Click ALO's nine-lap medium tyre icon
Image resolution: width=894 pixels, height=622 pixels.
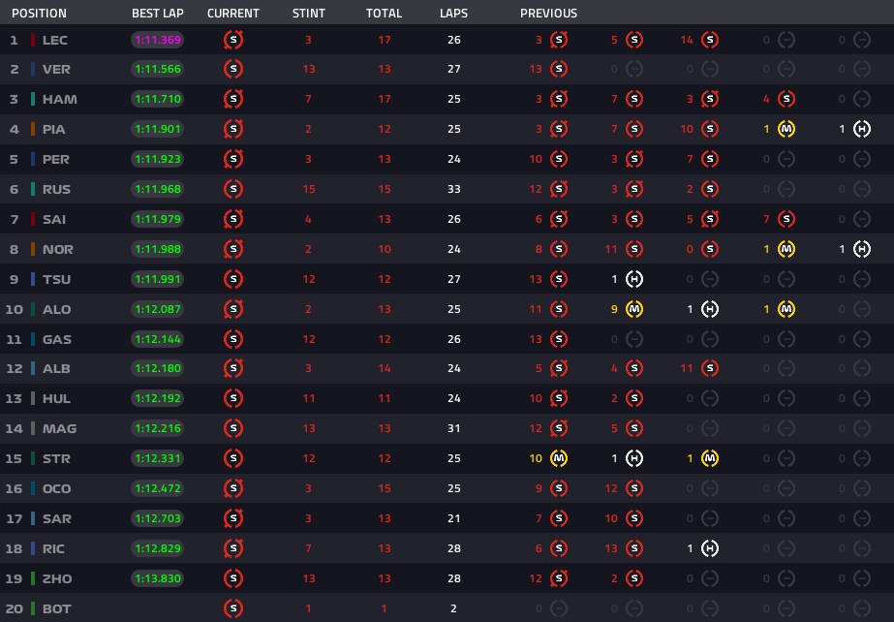pos(634,309)
